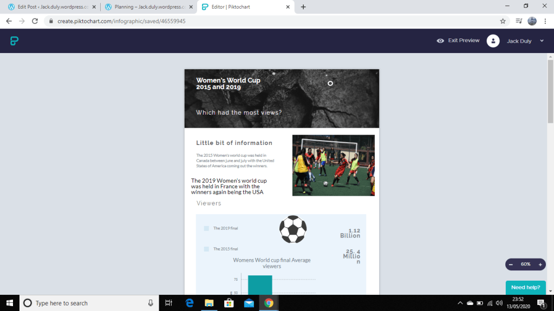Zoom out with the minus button
The width and height of the screenshot is (554, 311).
tap(511, 264)
